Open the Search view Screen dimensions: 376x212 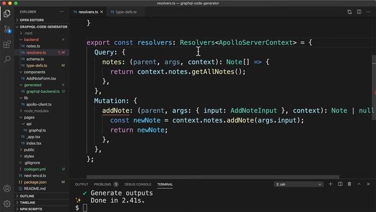click(7, 59)
